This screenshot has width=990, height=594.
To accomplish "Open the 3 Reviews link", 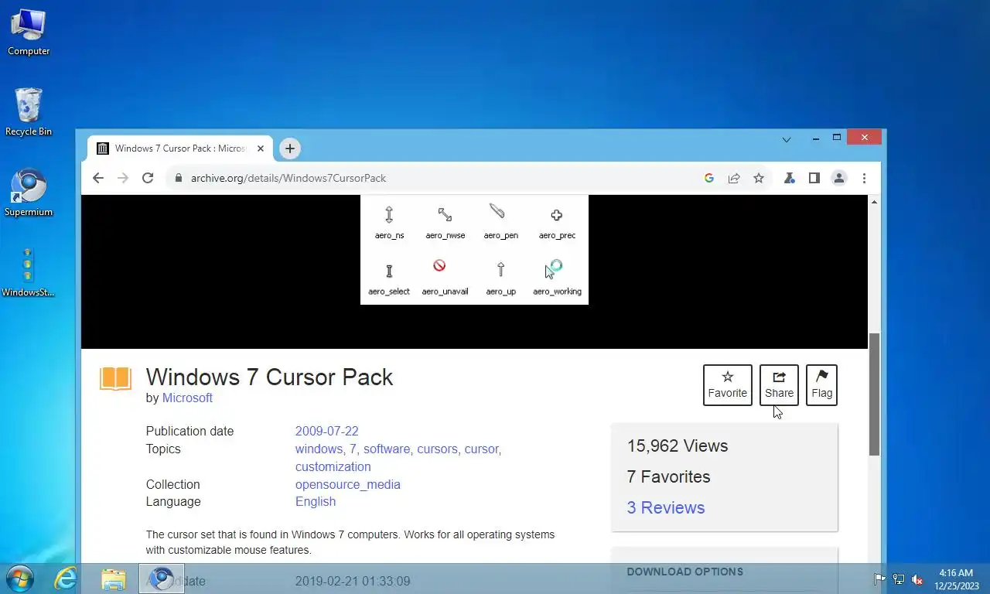I will point(666,507).
